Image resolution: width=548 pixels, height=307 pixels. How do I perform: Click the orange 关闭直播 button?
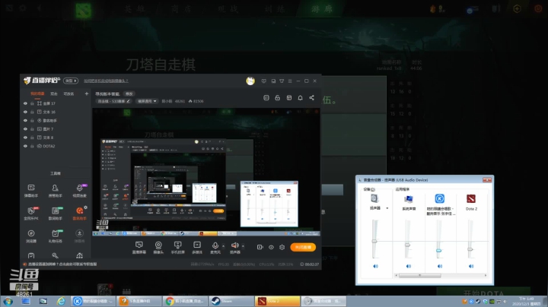point(303,247)
